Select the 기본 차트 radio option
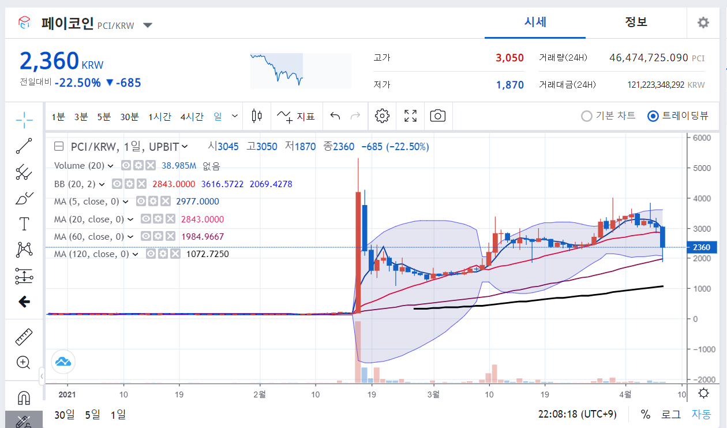Screen dimensions: 727x428 click(609, 116)
